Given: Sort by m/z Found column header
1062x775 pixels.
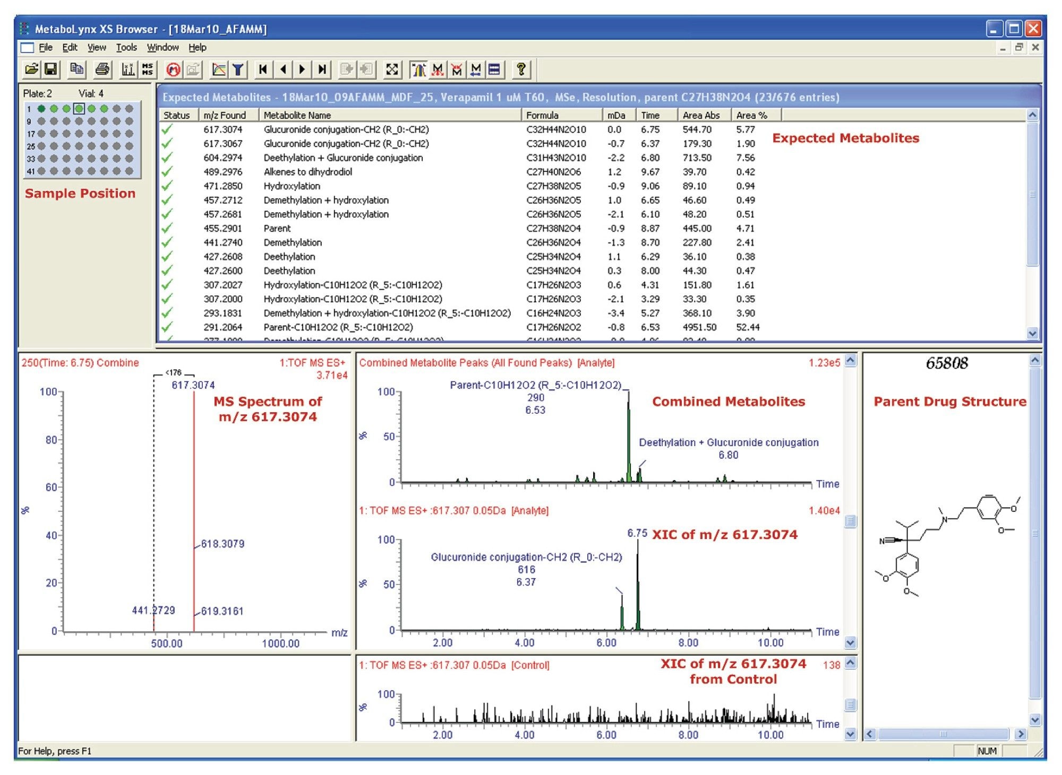Looking at the screenshot, I should [x=228, y=115].
